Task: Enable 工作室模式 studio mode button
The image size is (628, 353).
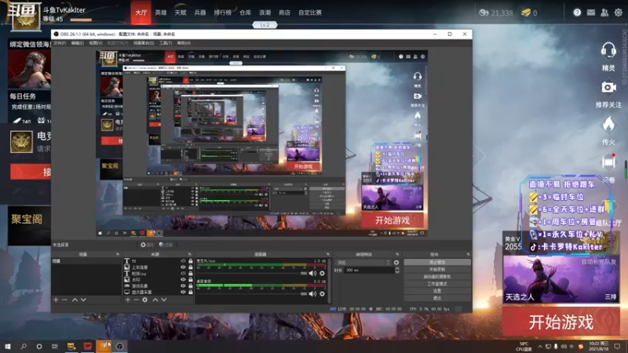Action: point(437,284)
